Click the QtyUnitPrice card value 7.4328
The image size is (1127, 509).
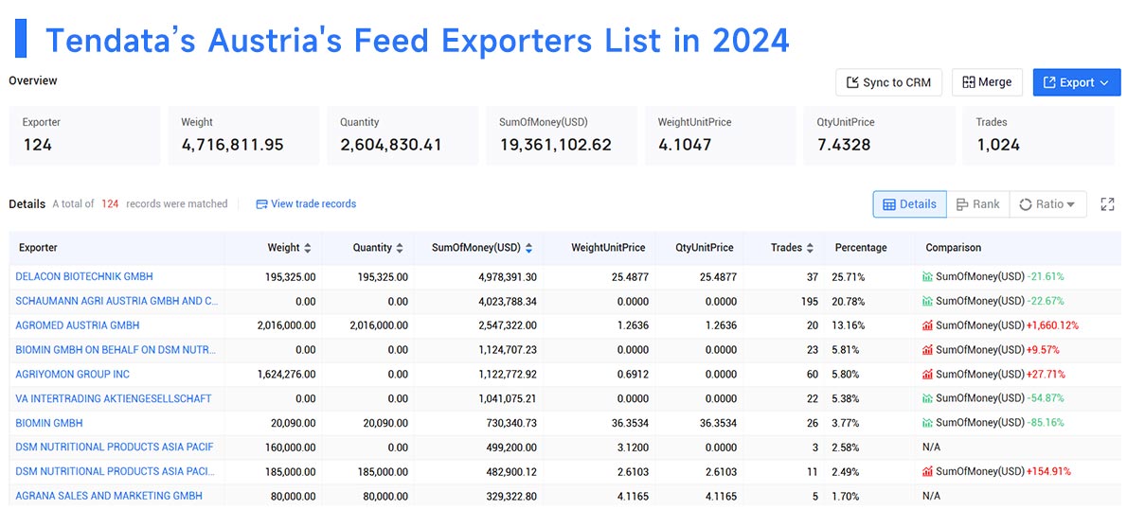point(844,145)
